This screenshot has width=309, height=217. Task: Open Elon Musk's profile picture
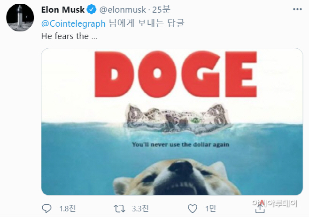pyautogui.click(x=19, y=19)
